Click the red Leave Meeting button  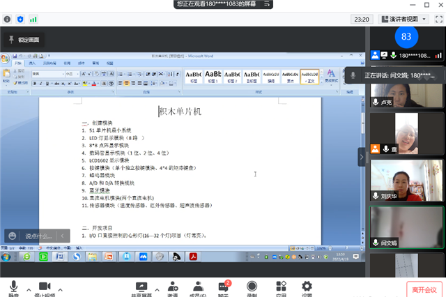click(x=422, y=289)
